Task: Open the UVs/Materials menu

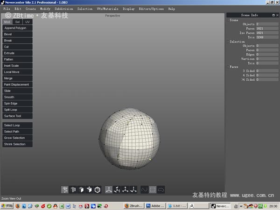Action: tap(107, 9)
